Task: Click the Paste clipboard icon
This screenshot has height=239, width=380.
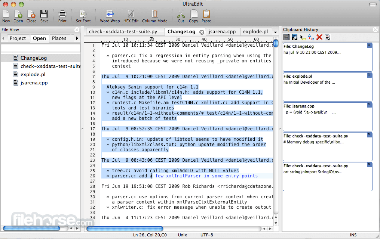Action: click(206, 16)
